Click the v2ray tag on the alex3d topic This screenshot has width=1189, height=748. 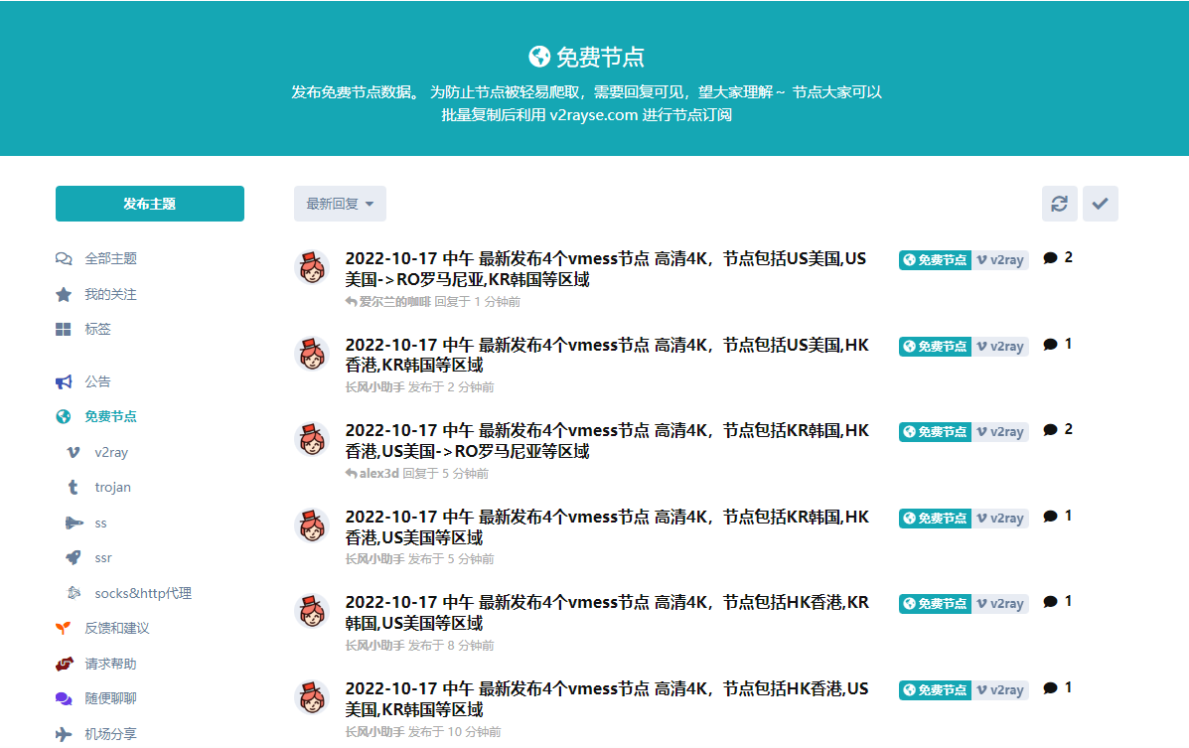click(x=1000, y=432)
